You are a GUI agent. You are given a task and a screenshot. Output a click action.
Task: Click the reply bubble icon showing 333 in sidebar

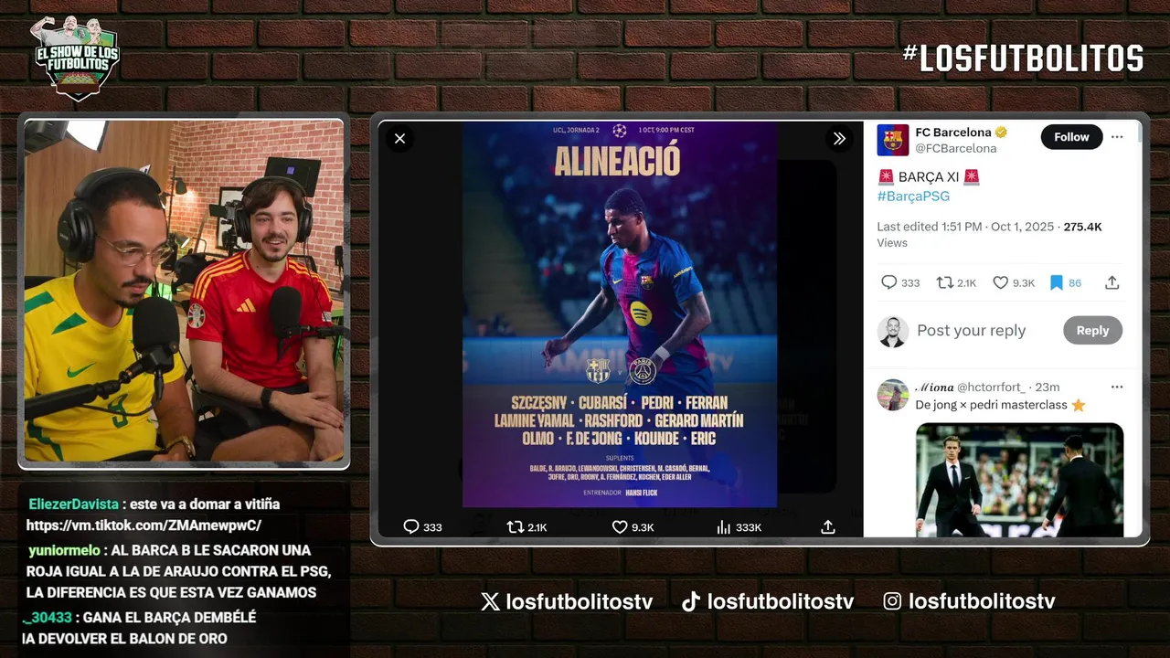(888, 282)
